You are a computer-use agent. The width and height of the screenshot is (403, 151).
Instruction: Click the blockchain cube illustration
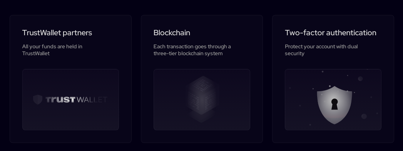pyautogui.click(x=202, y=95)
